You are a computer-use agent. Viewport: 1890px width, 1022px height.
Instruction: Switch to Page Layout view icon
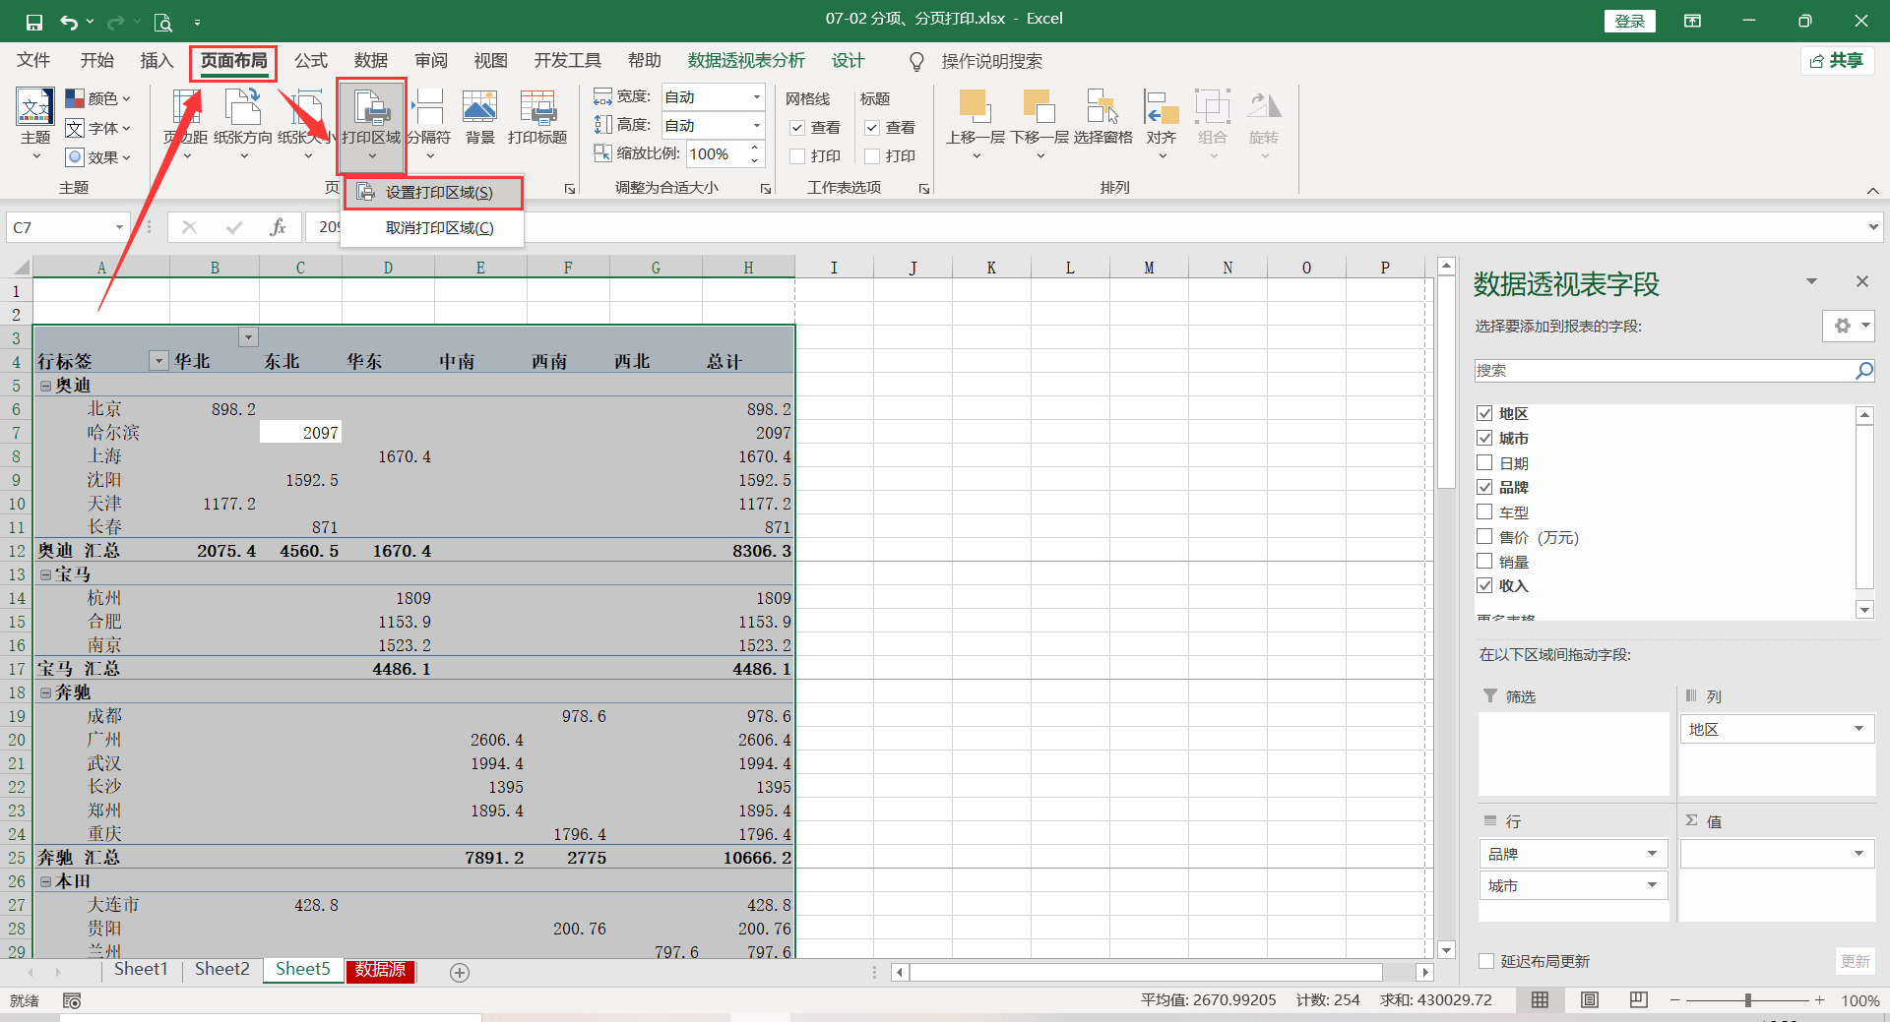click(1590, 999)
